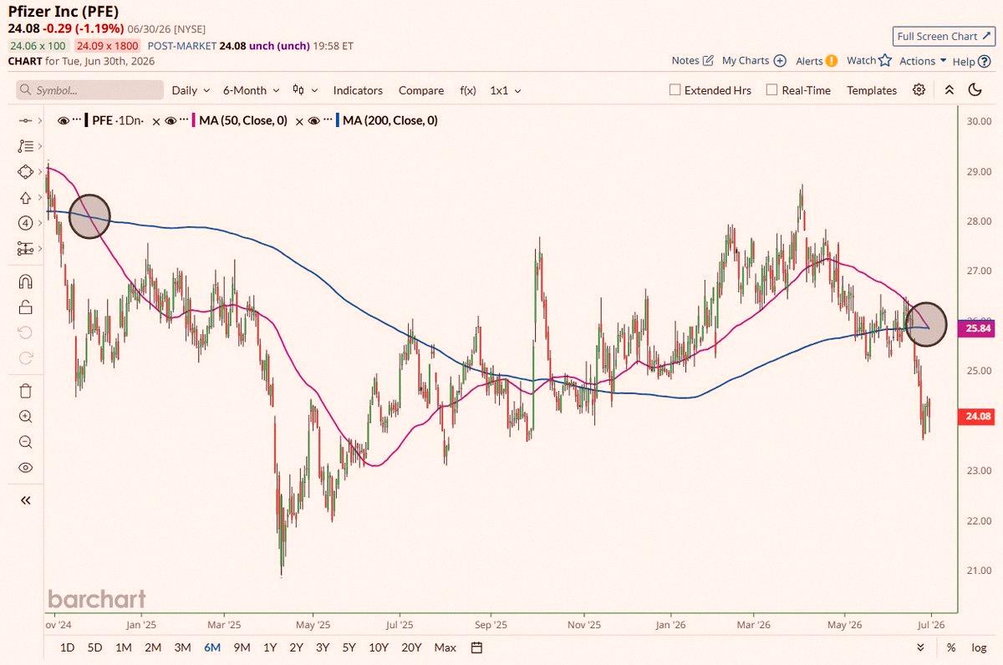Screen dimensions: 1003x665
Task: Toggle the log scale button
Action: pyautogui.click(x=979, y=647)
